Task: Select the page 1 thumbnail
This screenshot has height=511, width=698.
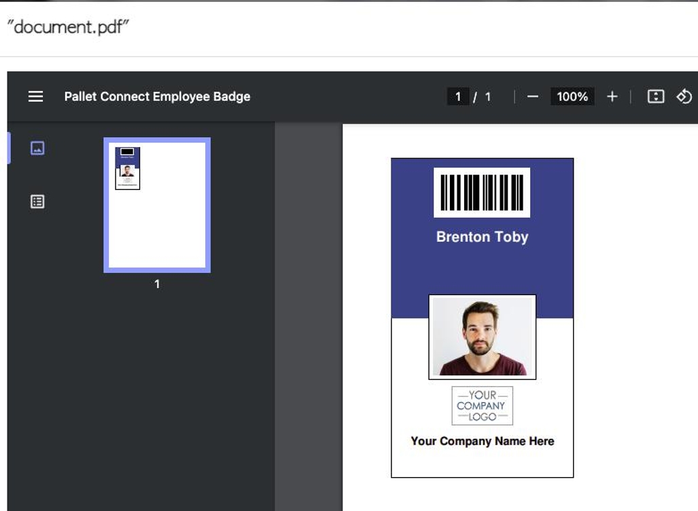Action: pyautogui.click(x=157, y=206)
